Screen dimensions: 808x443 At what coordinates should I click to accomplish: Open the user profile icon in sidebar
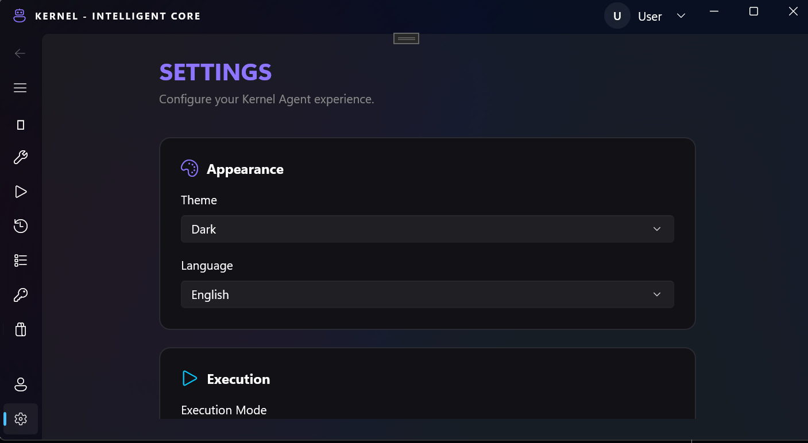point(21,384)
